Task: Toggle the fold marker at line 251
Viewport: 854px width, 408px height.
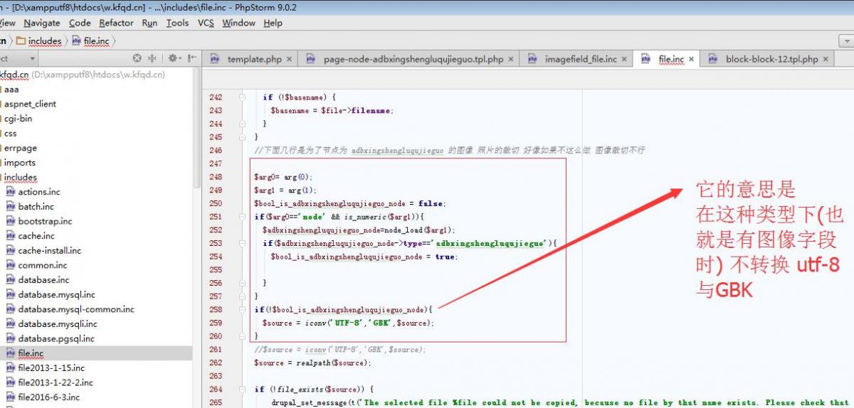Action: pos(243,217)
